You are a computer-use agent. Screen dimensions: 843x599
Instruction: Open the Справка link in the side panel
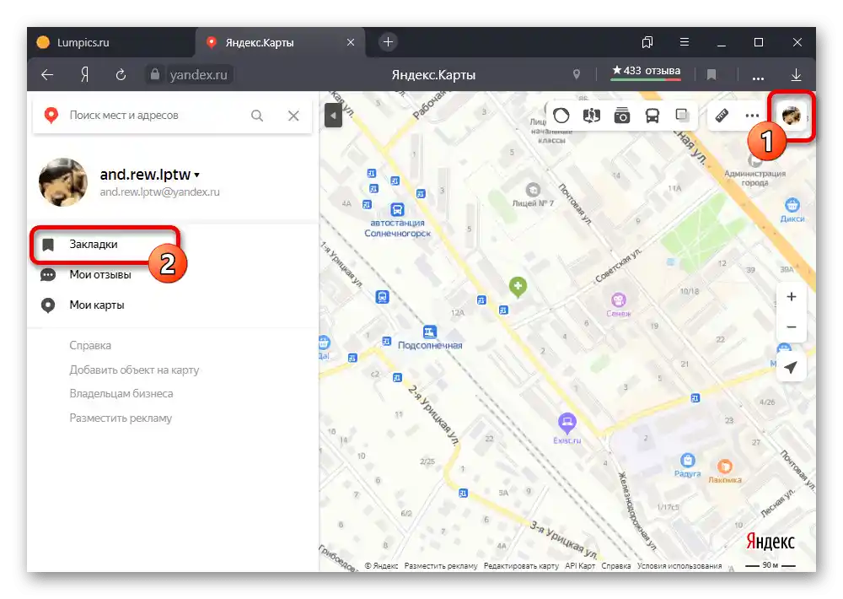click(90, 346)
